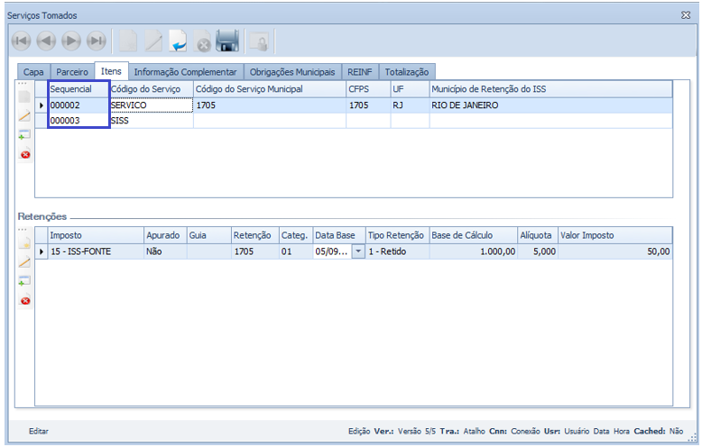The image size is (702, 447).
Task: Click the Alíquota cell showing 5,000
Action: click(538, 252)
